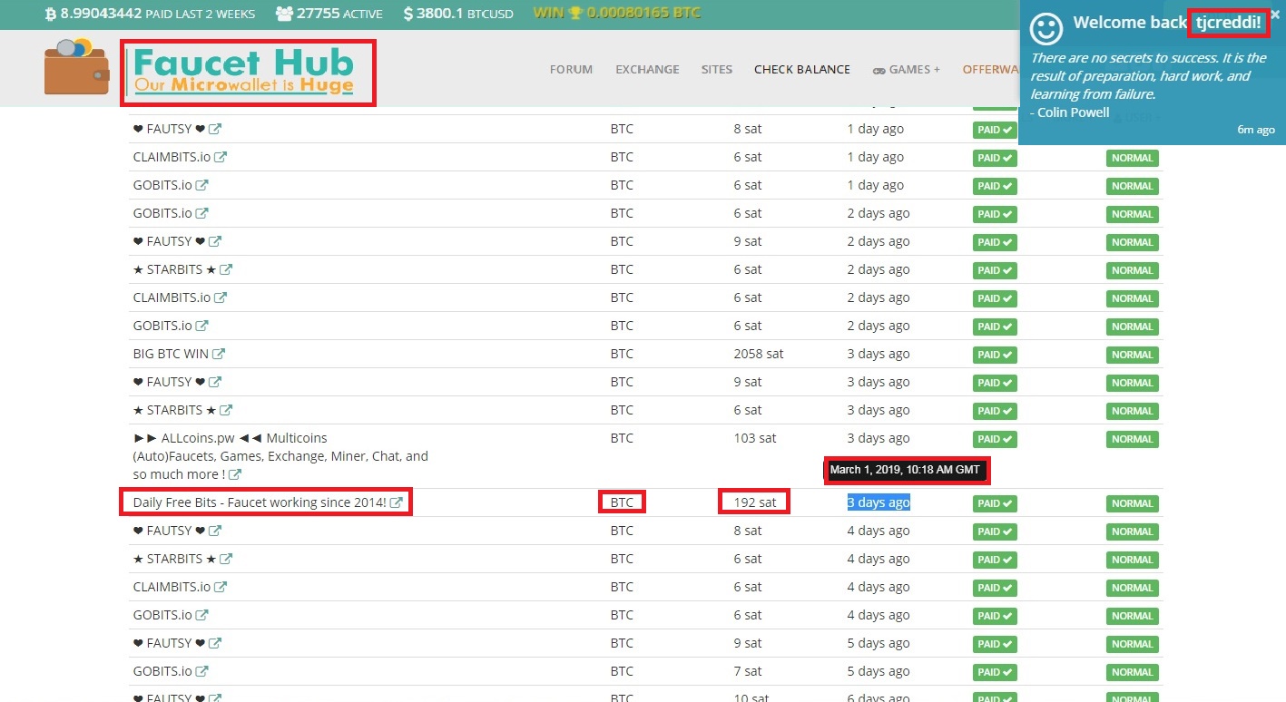Open external link icon for Daily Free Bits

(397, 502)
